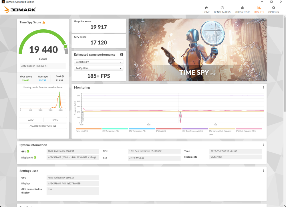Click the Best score info icon
Screen dimensions: 286x207
point(63,76)
